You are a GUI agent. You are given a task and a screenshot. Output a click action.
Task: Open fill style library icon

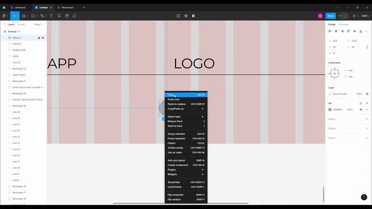click(361, 103)
